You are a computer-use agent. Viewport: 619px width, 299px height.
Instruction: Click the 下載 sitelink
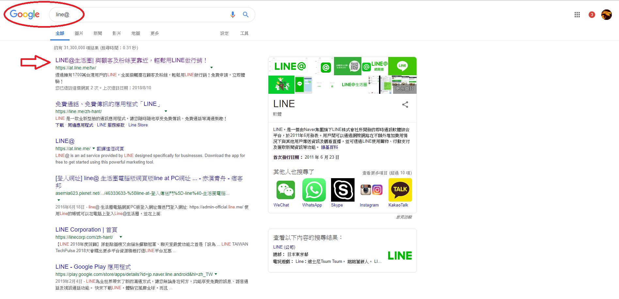coord(60,125)
